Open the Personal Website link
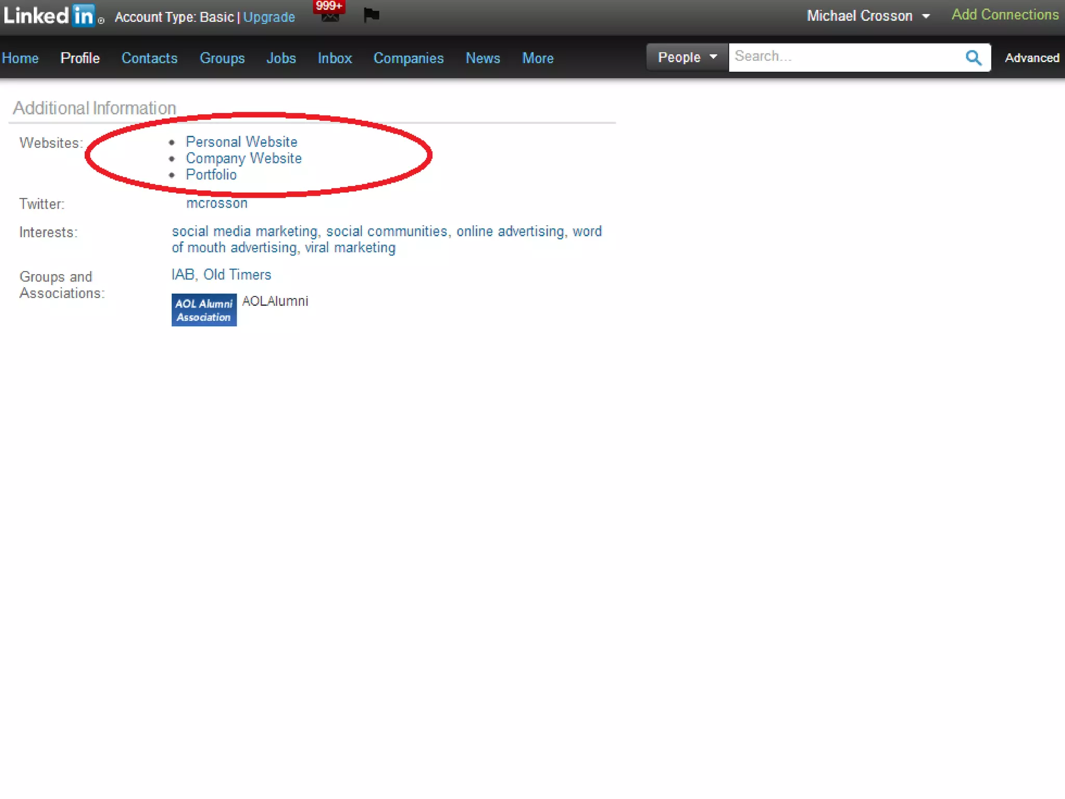The height and width of the screenshot is (799, 1065). coord(241,142)
